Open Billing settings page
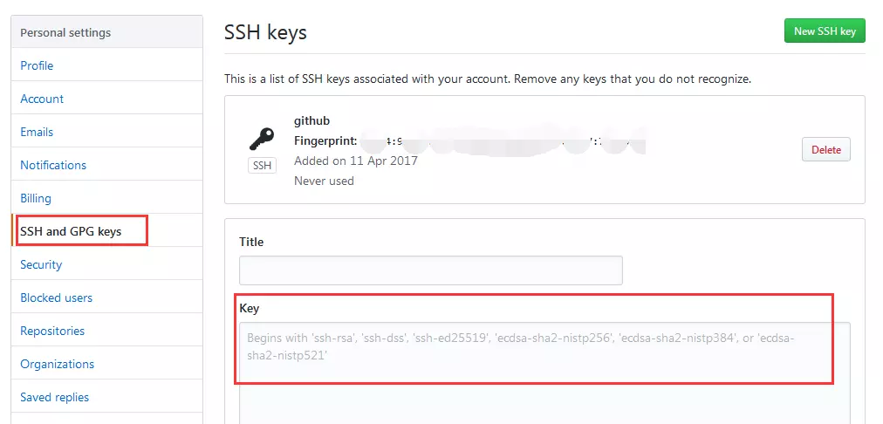 pyautogui.click(x=36, y=198)
